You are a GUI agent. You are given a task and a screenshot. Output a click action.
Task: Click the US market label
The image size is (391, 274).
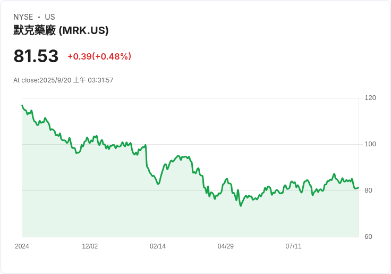point(50,17)
